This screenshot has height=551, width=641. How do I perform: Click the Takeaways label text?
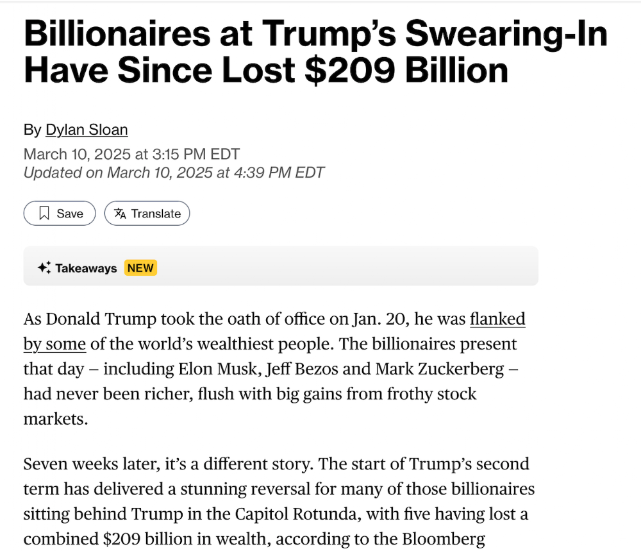86,268
